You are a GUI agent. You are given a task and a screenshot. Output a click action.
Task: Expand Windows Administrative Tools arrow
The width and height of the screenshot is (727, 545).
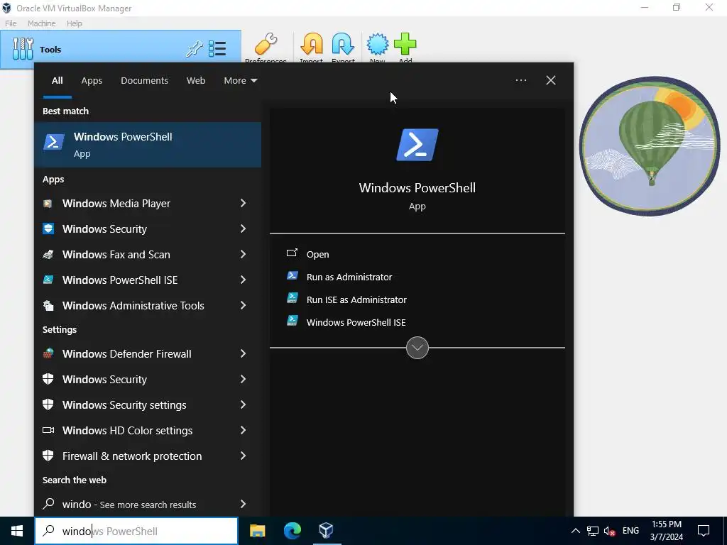point(243,305)
